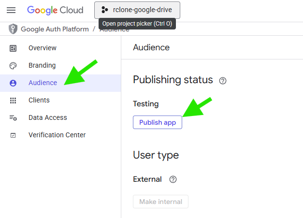Click the Audience person icon
303x218 pixels.
(13, 83)
